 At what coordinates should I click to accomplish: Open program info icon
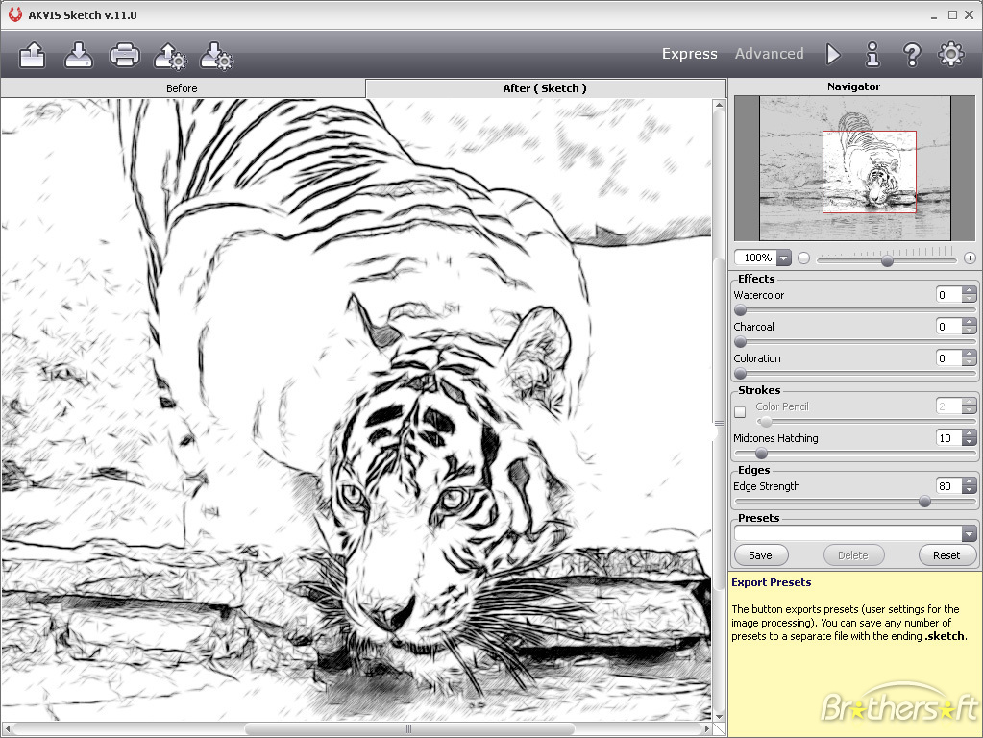coord(872,54)
